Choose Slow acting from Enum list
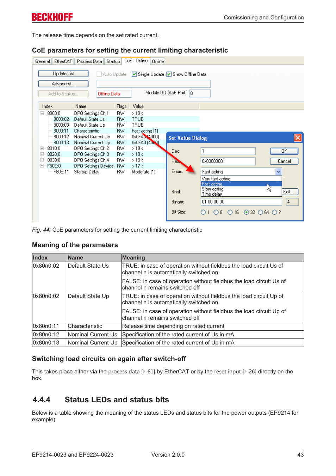336x476 pixels. [241, 189]
